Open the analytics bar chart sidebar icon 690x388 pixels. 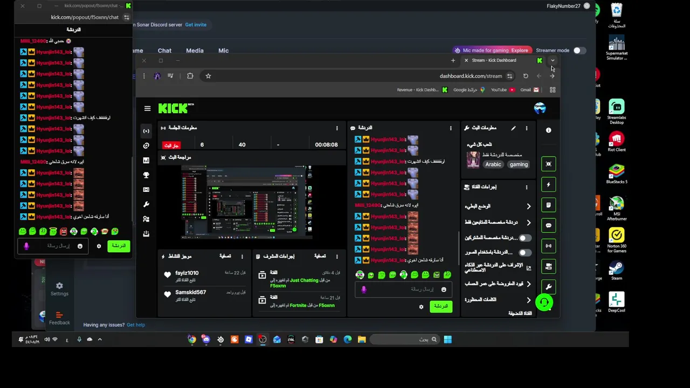click(x=146, y=160)
